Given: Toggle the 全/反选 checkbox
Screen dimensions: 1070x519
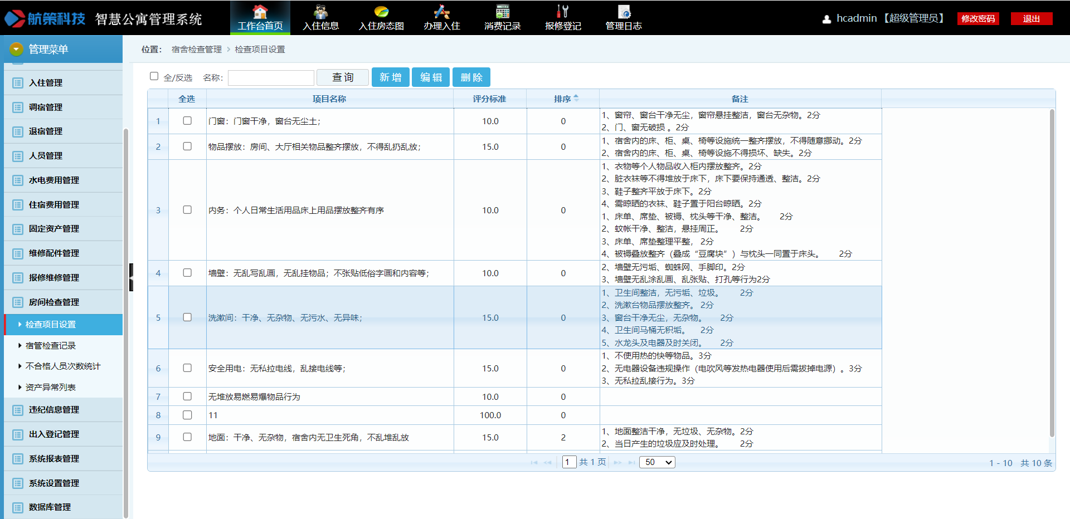Looking at the screenshot, I should click(x=154, y=76).
